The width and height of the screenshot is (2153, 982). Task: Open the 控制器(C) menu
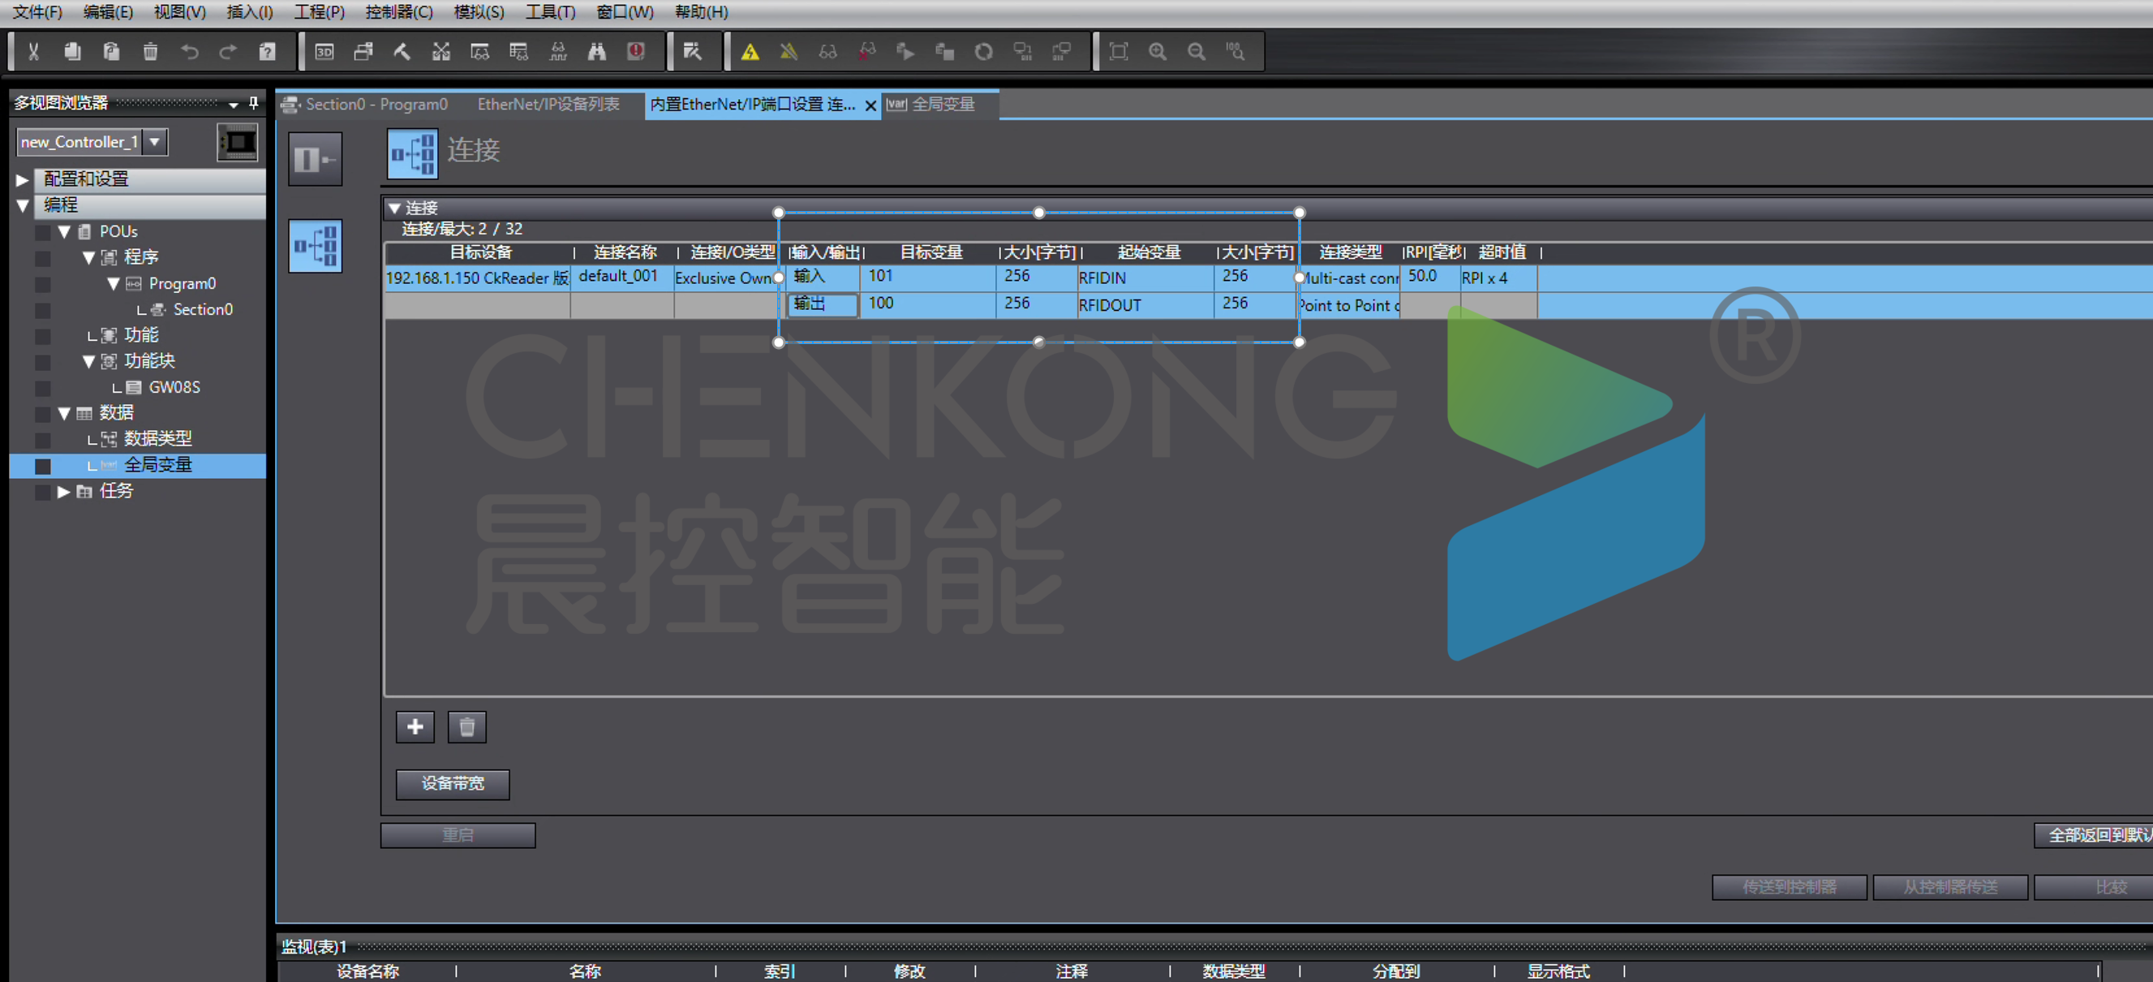(398, 11)
